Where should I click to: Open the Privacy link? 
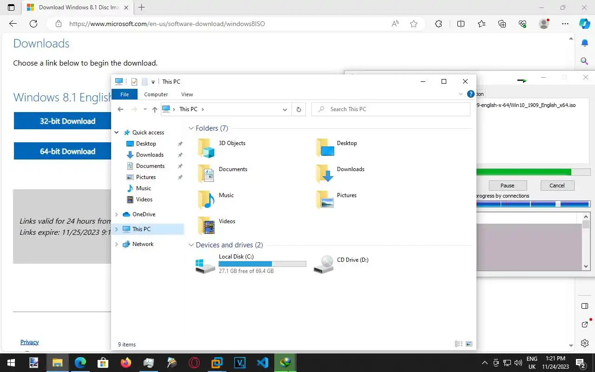(29, 342)
